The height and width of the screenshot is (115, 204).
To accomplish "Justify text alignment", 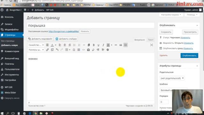I will [79, 50].
